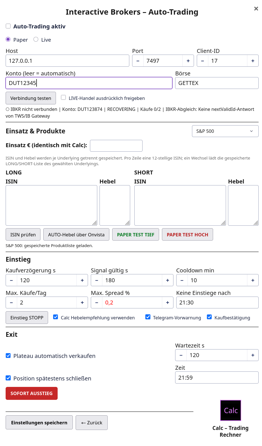Image resolution: width=262 pixels, height=446 pixels.
Task: Enable the Auto-Trading aktiv checkbox
Action: (8, 26)
